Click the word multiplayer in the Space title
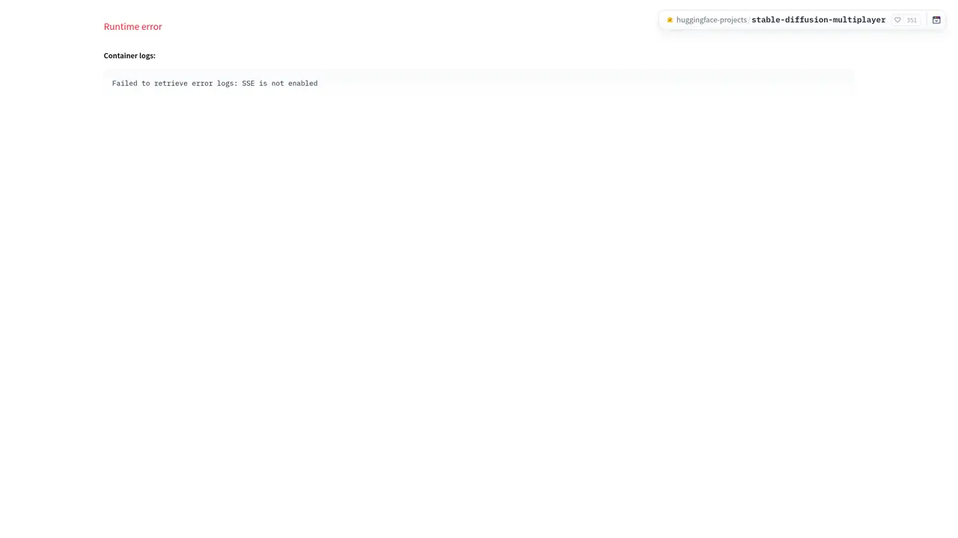The width and height of the screenshot is (958, 538). (858, 20)
